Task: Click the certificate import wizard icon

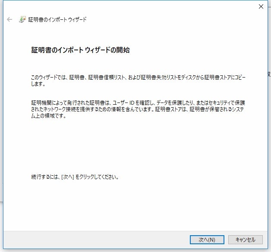Action: click(x=22, y=19)
